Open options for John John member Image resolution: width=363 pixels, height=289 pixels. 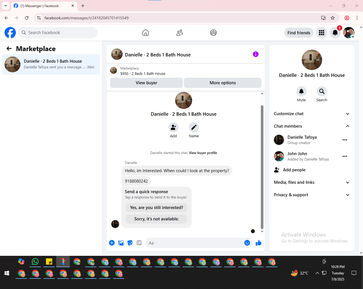(x=345, y=156)
